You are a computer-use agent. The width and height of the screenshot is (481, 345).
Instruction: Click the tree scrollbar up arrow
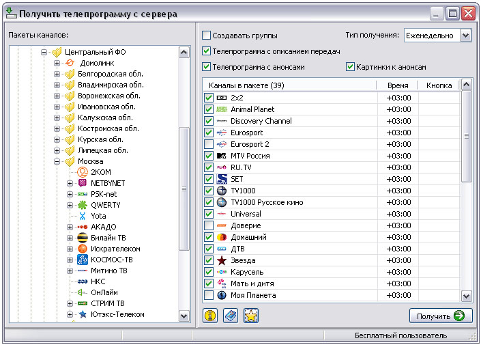click(x=184, y=52)
